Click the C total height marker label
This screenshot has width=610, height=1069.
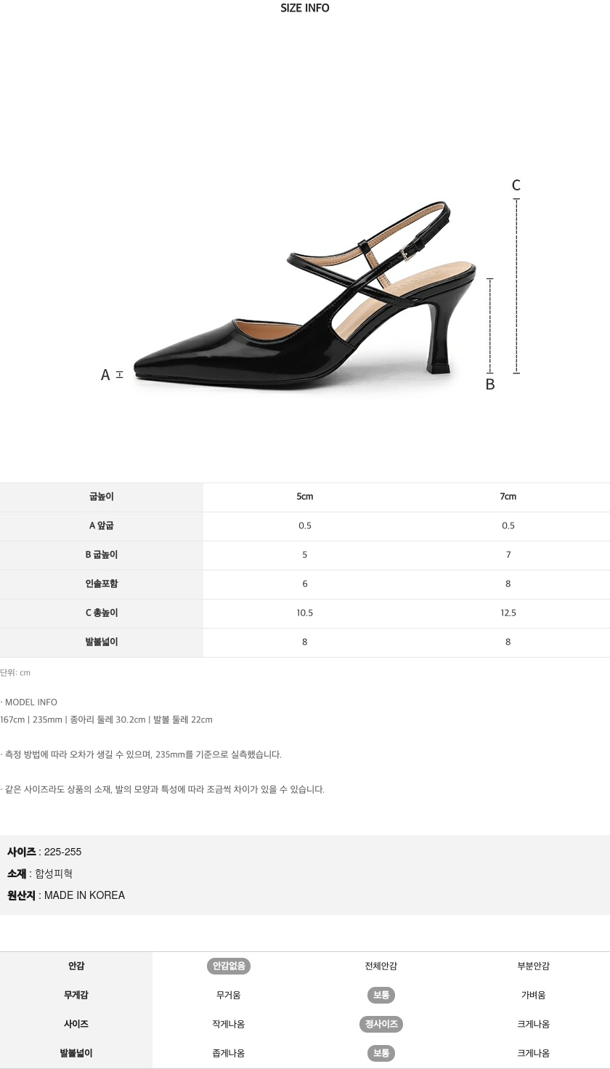click(516, 185)
